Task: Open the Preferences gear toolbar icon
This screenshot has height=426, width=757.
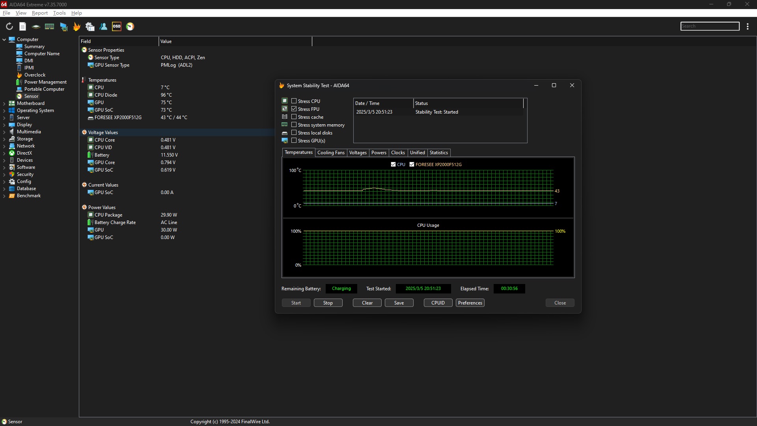Action: coord(90,26)
